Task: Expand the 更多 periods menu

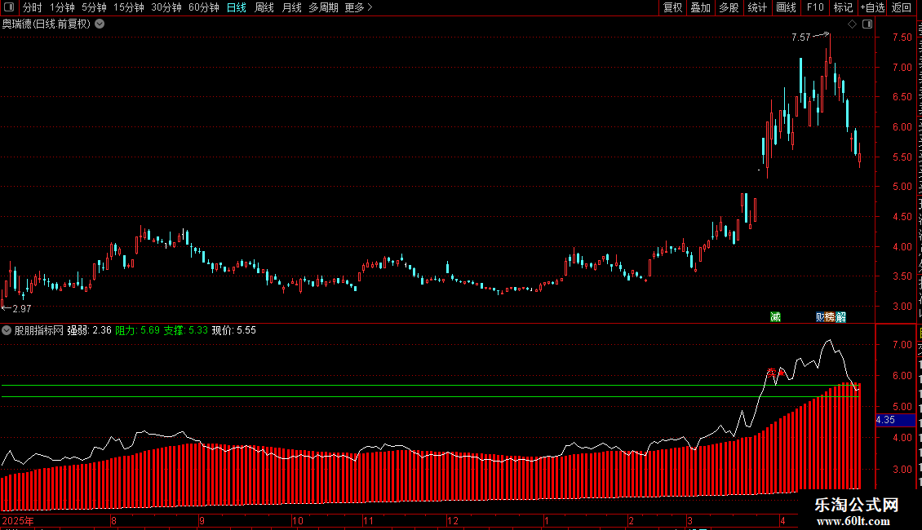Action: pos(358,7)
